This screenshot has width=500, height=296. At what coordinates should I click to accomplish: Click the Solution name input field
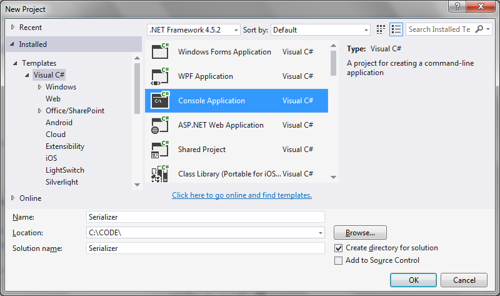[x=206, y=248]
